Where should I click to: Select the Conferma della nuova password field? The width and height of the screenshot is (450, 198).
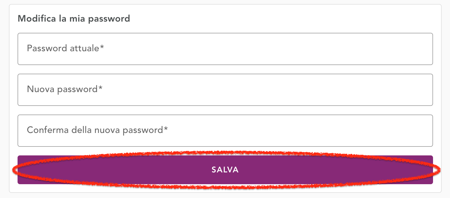225,131
